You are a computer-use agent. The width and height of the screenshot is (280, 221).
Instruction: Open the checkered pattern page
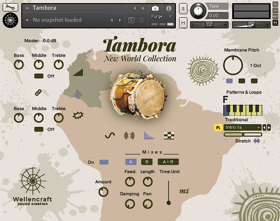pyautogui.click(x=169, y=136)
